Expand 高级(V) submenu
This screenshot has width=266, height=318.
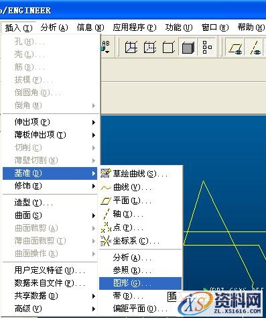pos(50,309)
